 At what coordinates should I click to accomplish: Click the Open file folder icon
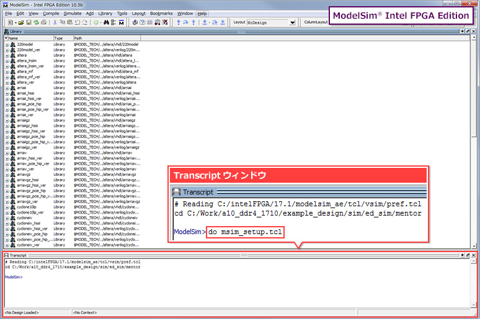(20, 22)
